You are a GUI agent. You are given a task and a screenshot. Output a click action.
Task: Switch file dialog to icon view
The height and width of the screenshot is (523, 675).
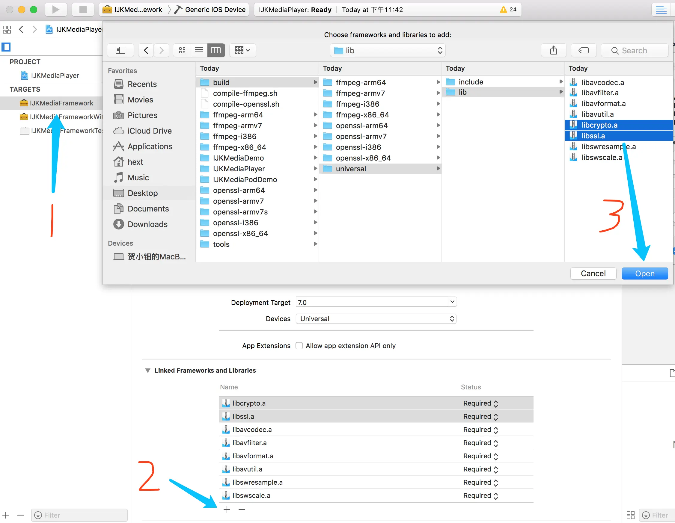tap(182, 50)
